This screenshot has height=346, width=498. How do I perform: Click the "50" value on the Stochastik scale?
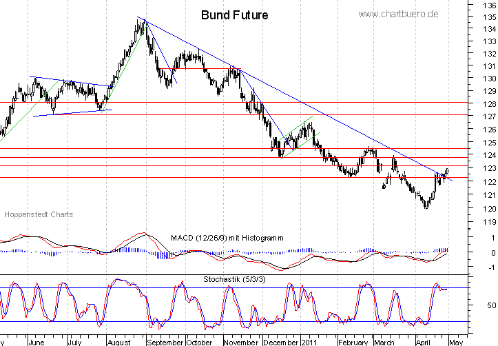(491, 305)
